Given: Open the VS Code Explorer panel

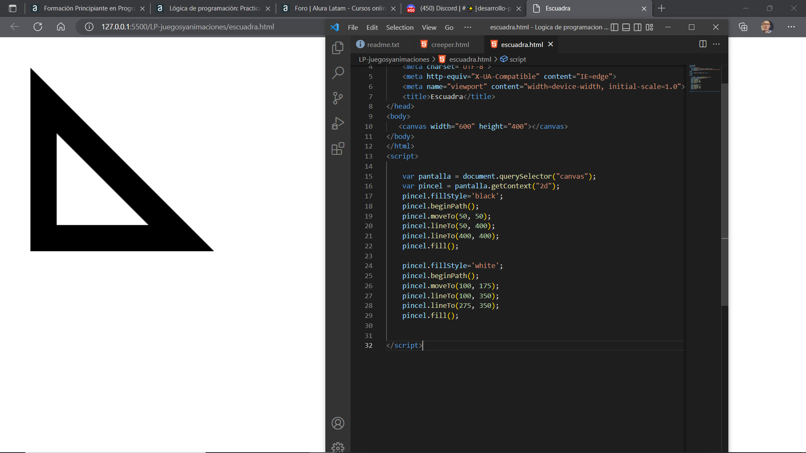Looking at the screenshot, I should [338, 48].
